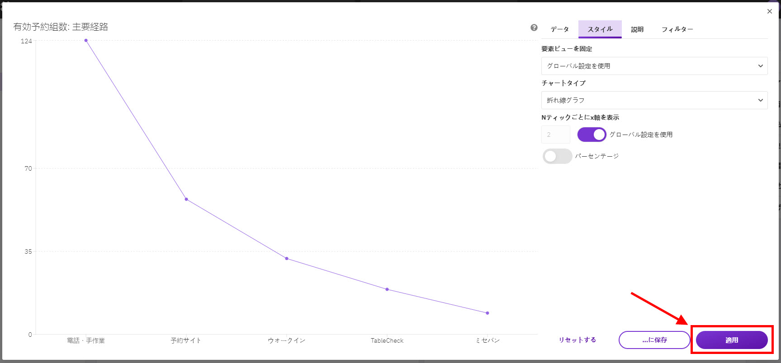Click the ミセバン data point on line

(x=488, y=313)
